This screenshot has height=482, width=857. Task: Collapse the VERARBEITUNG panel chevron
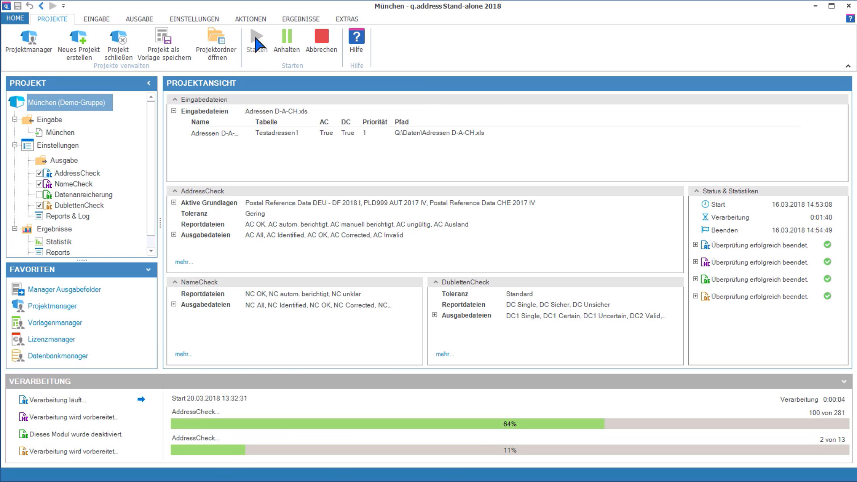(844, 382)
